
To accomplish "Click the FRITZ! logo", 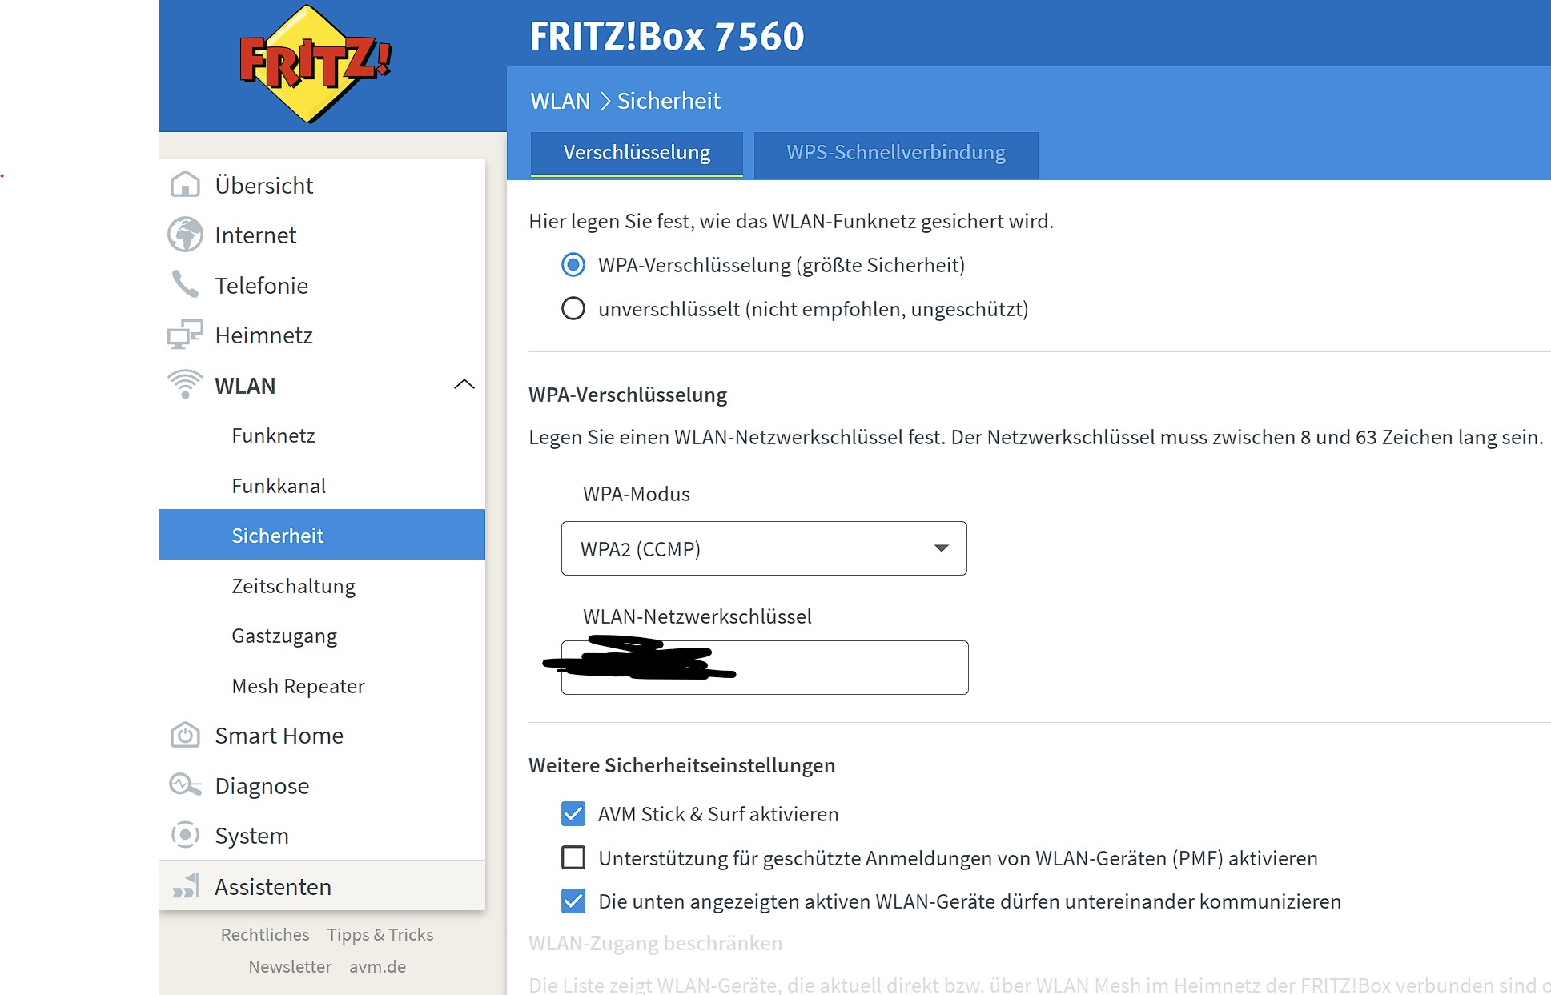I will click(315, 64).
